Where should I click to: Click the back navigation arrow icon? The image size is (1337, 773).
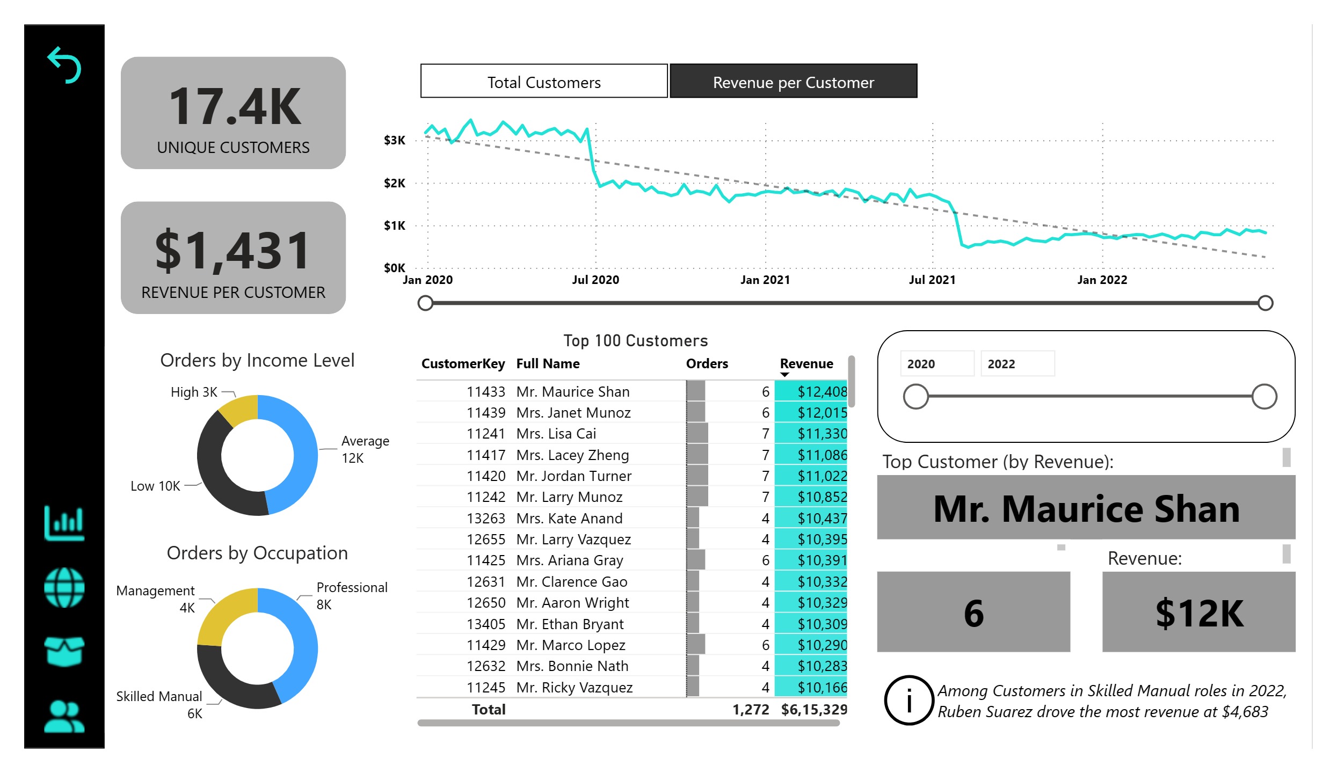[64, 65]
